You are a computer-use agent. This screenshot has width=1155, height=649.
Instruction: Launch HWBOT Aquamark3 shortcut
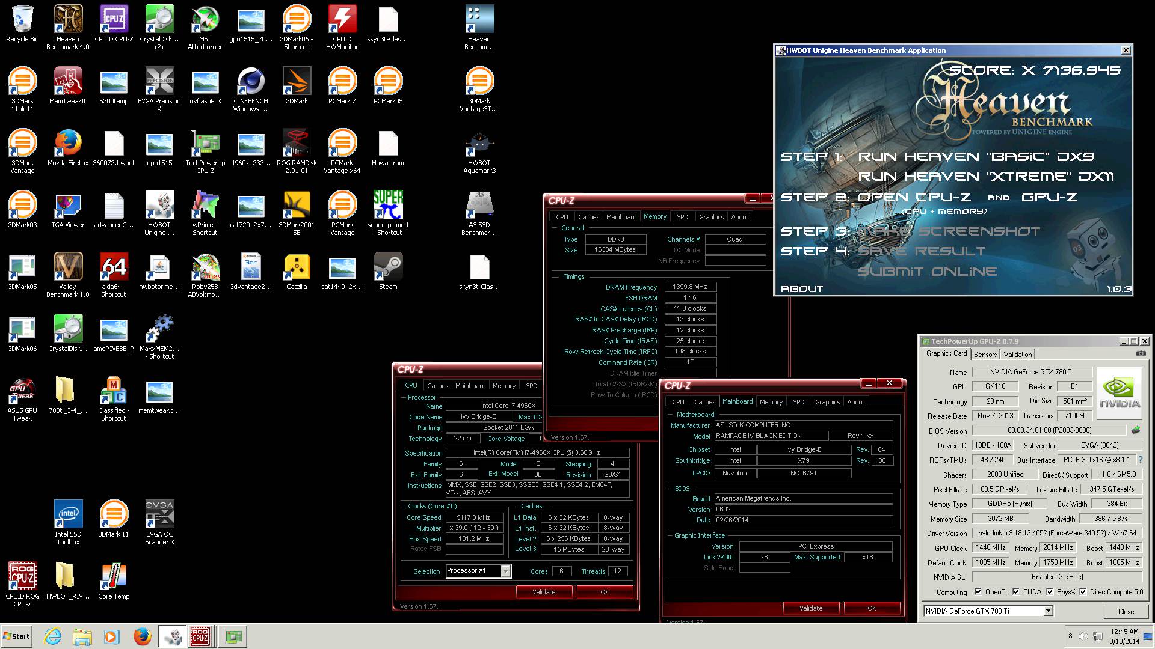479,151
